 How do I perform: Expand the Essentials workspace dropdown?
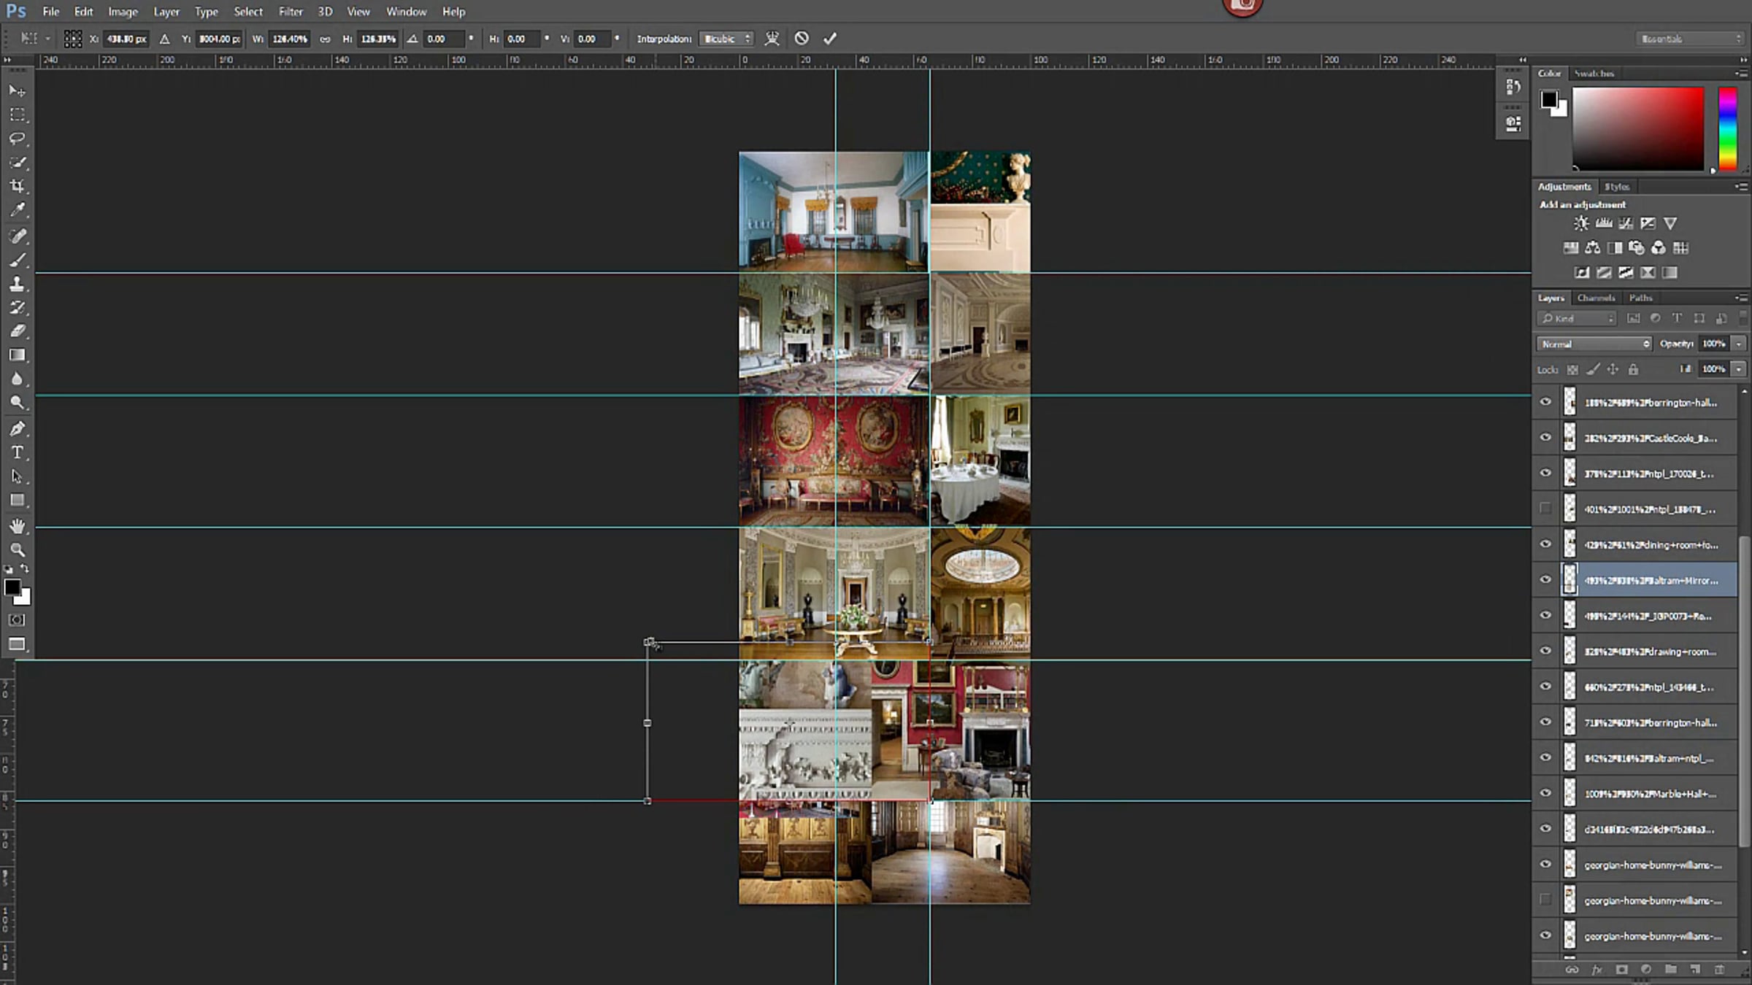click(1691, 39)
